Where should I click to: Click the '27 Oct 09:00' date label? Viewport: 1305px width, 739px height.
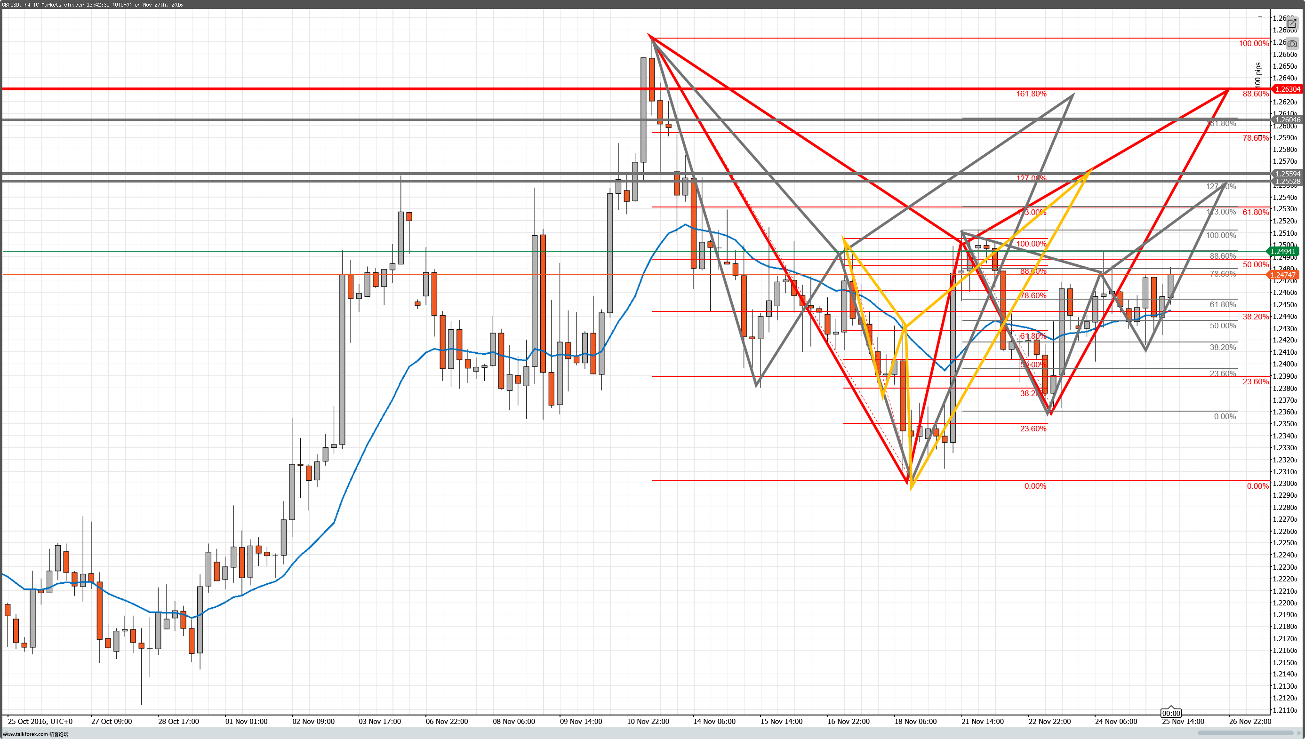point(111,721)
